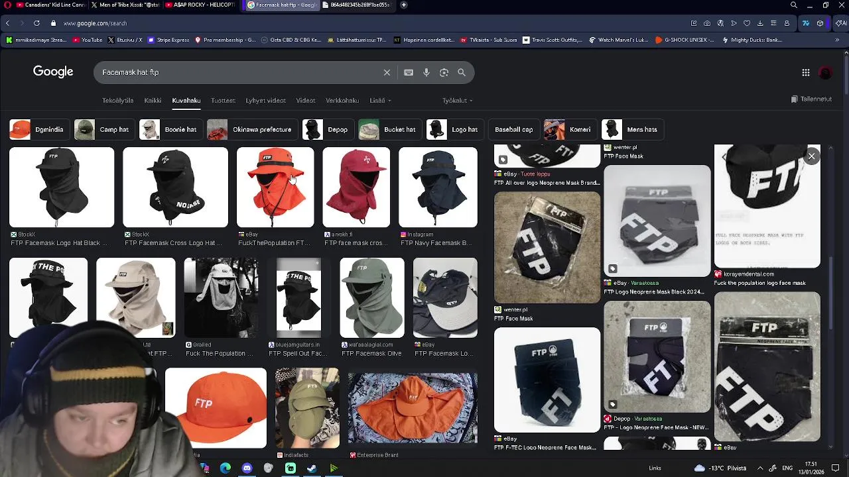Image resolution: width=849 pixels, height=477 pixels.
Task: Click the browser address bar URL
Action: (95, 23)
